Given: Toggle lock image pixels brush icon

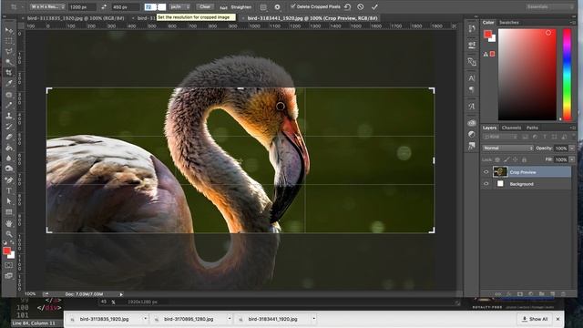Looking at the screenshot, I should [506, 159].
